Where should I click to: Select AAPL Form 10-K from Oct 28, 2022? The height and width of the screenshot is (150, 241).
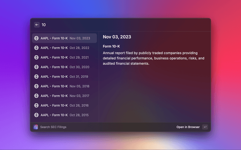[64, 48]
